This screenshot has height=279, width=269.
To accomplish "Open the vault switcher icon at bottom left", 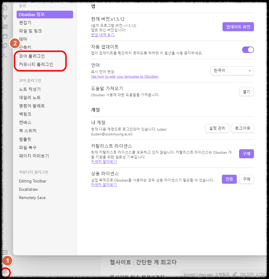I will click(x=5, y=252).
